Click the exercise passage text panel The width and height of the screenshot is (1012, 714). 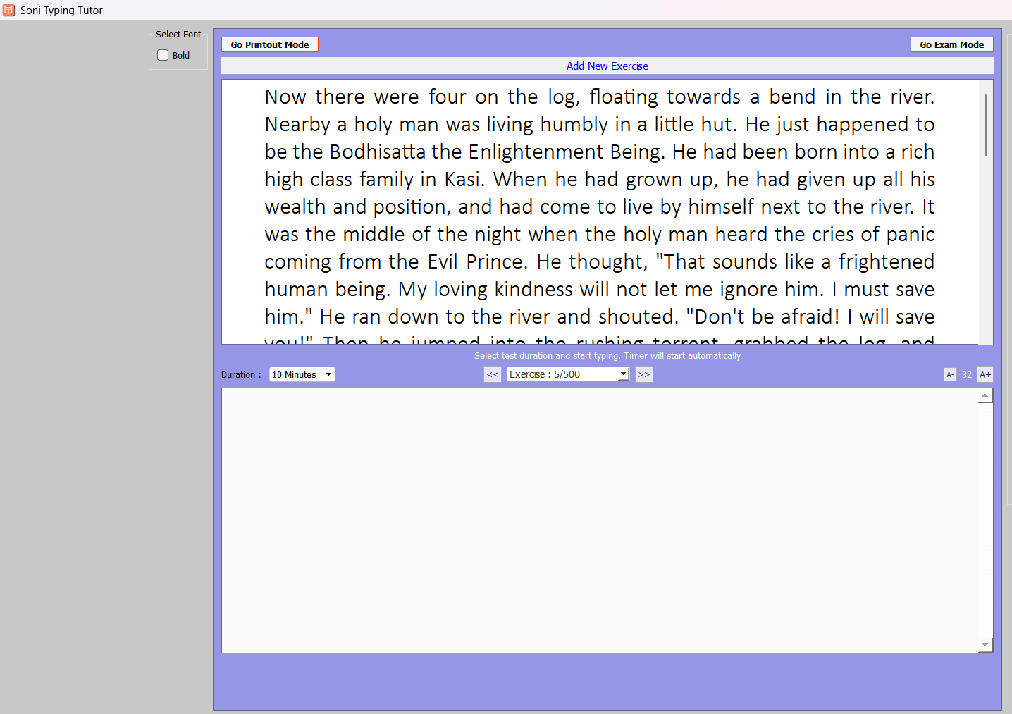[599, 211]
